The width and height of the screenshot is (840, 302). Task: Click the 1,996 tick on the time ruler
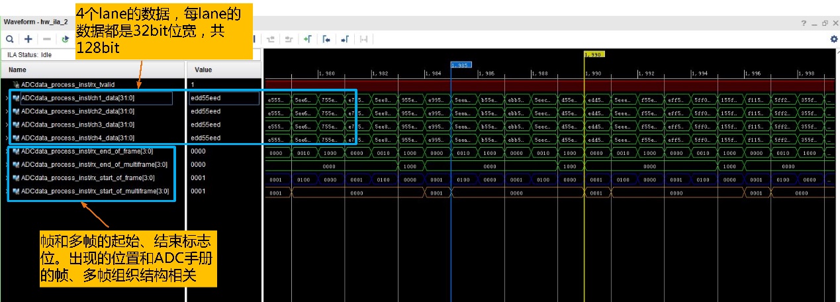coord(753,74)
